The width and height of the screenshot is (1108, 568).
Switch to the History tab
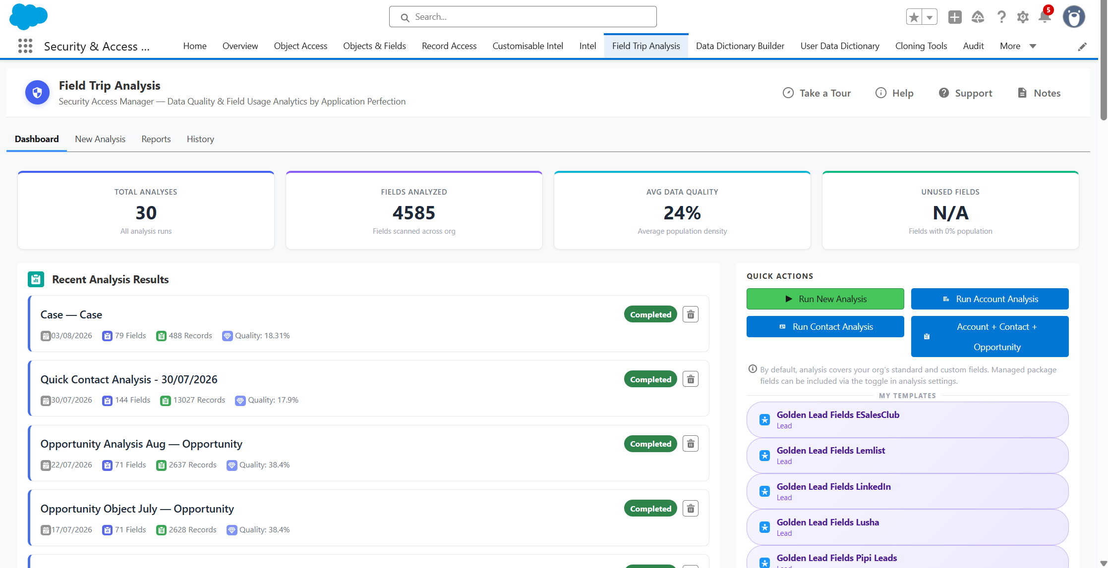tap(200, 139)
